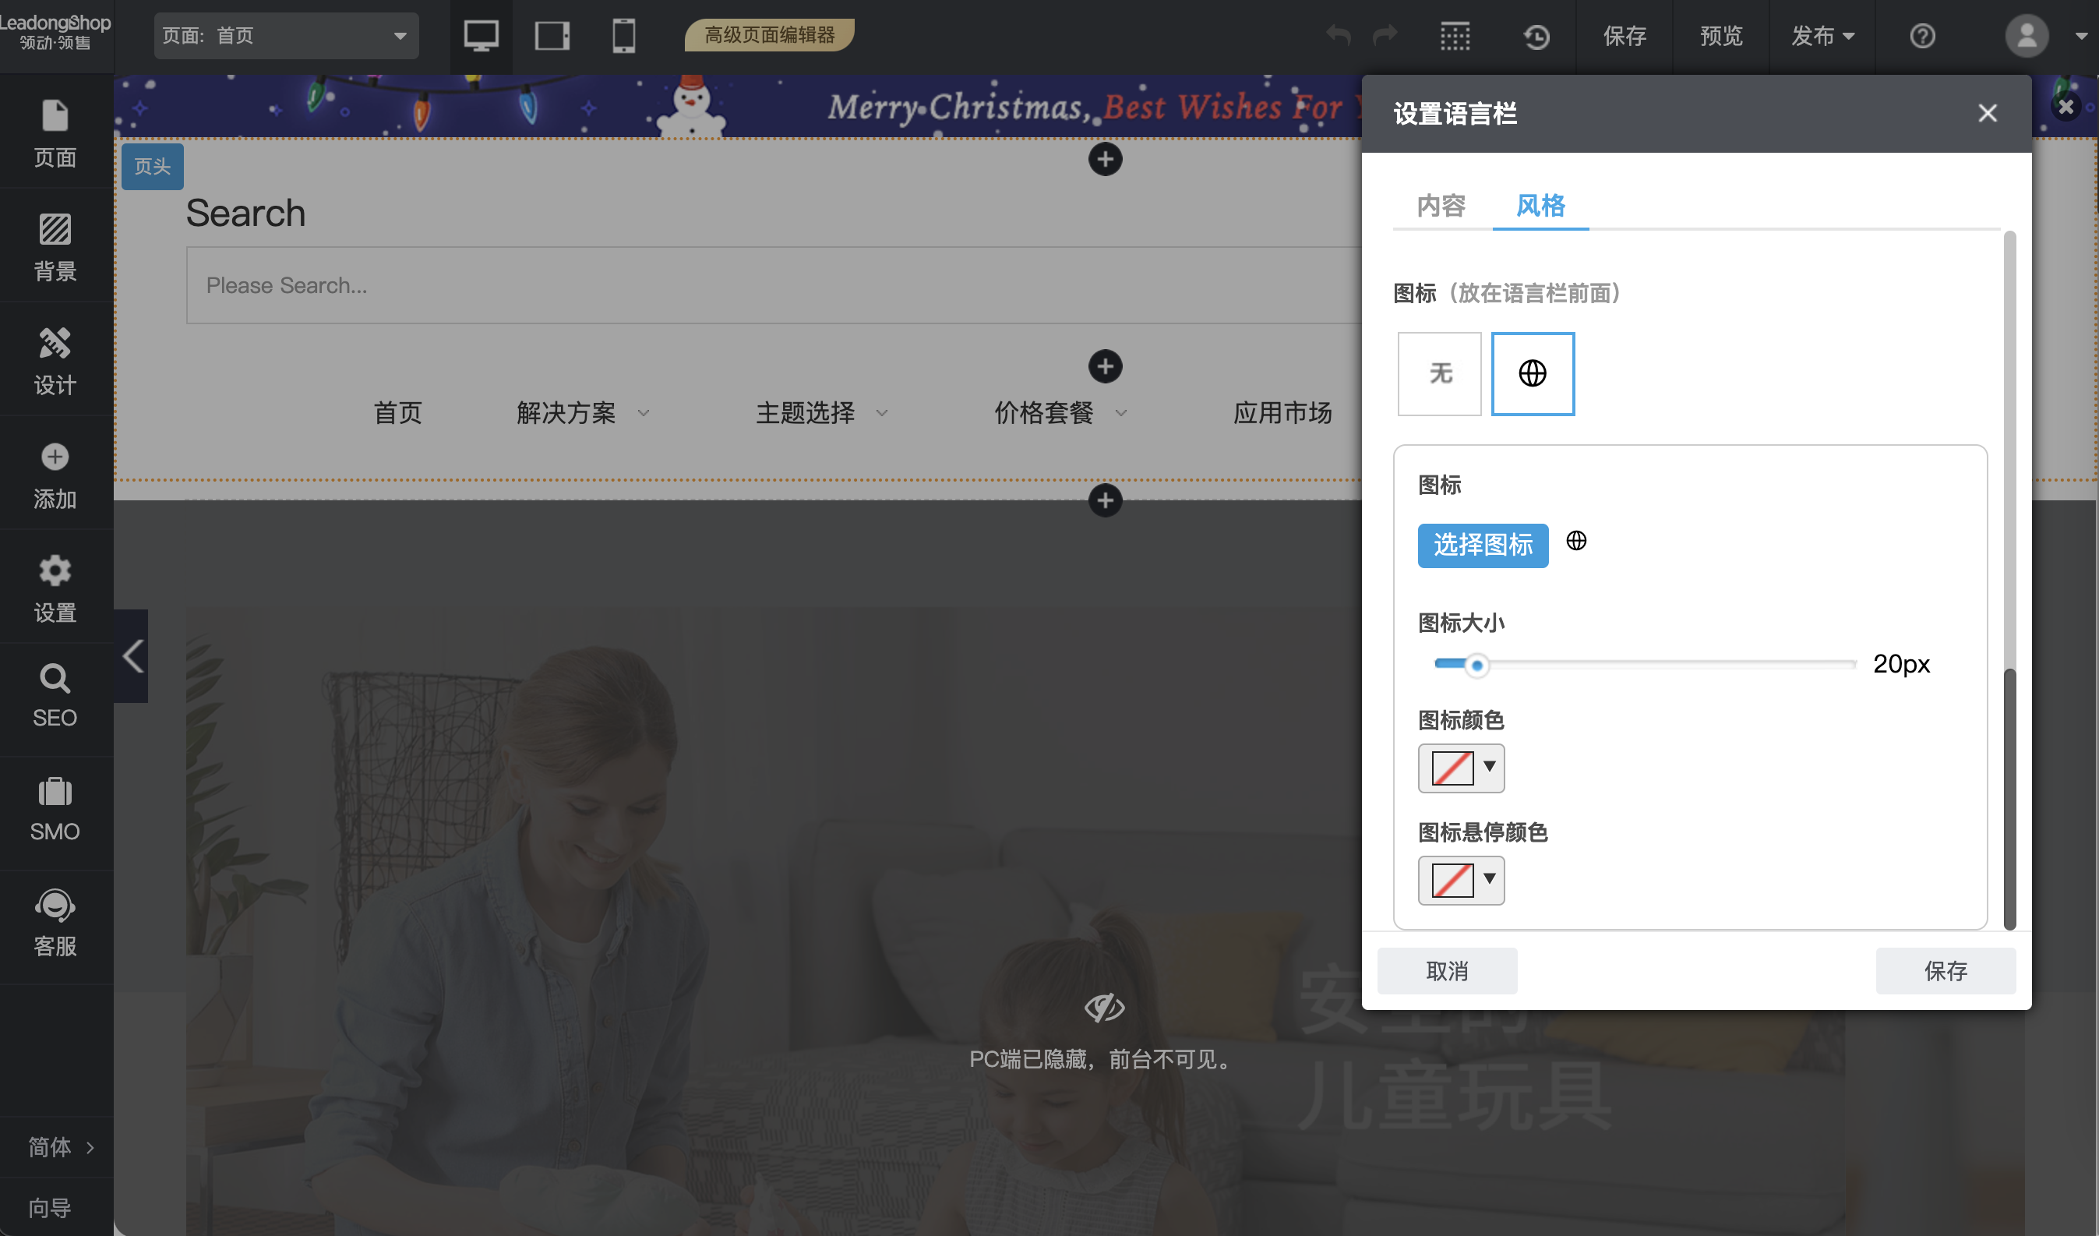Click the hidden-section visibility icon on the banner
This screenshot has height=1236, width=2099.
coord(1106,1007)
